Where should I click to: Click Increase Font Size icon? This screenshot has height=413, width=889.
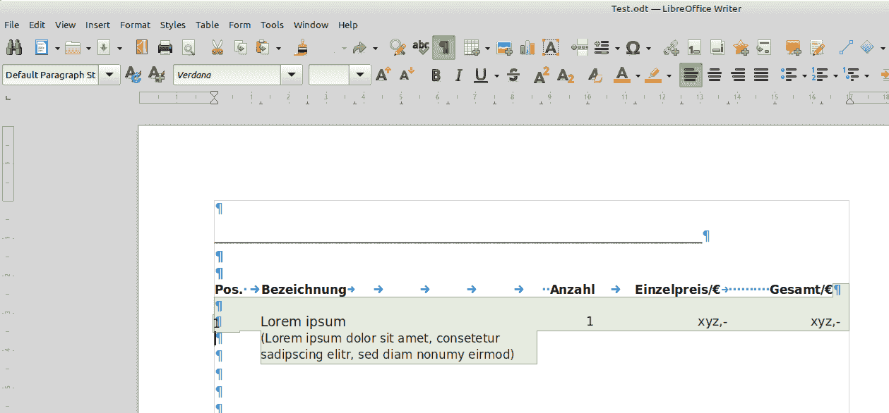coord(383,75)
